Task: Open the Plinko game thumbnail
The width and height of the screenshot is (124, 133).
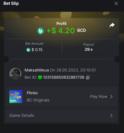Action: point(16,96)
